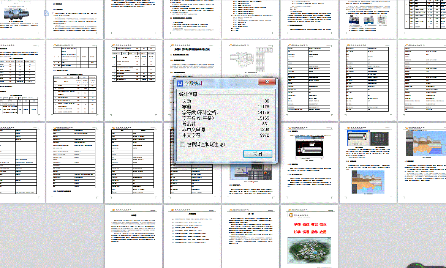The image size is (446, 268).
Task: Enable 包括脚注和尾注 checkbox
Action: click(x=183, y=144)
